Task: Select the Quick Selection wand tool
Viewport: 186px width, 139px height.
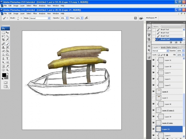Action: [7, 36]
